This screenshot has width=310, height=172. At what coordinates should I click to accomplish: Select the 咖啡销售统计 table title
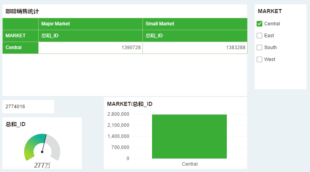(22, 11)
